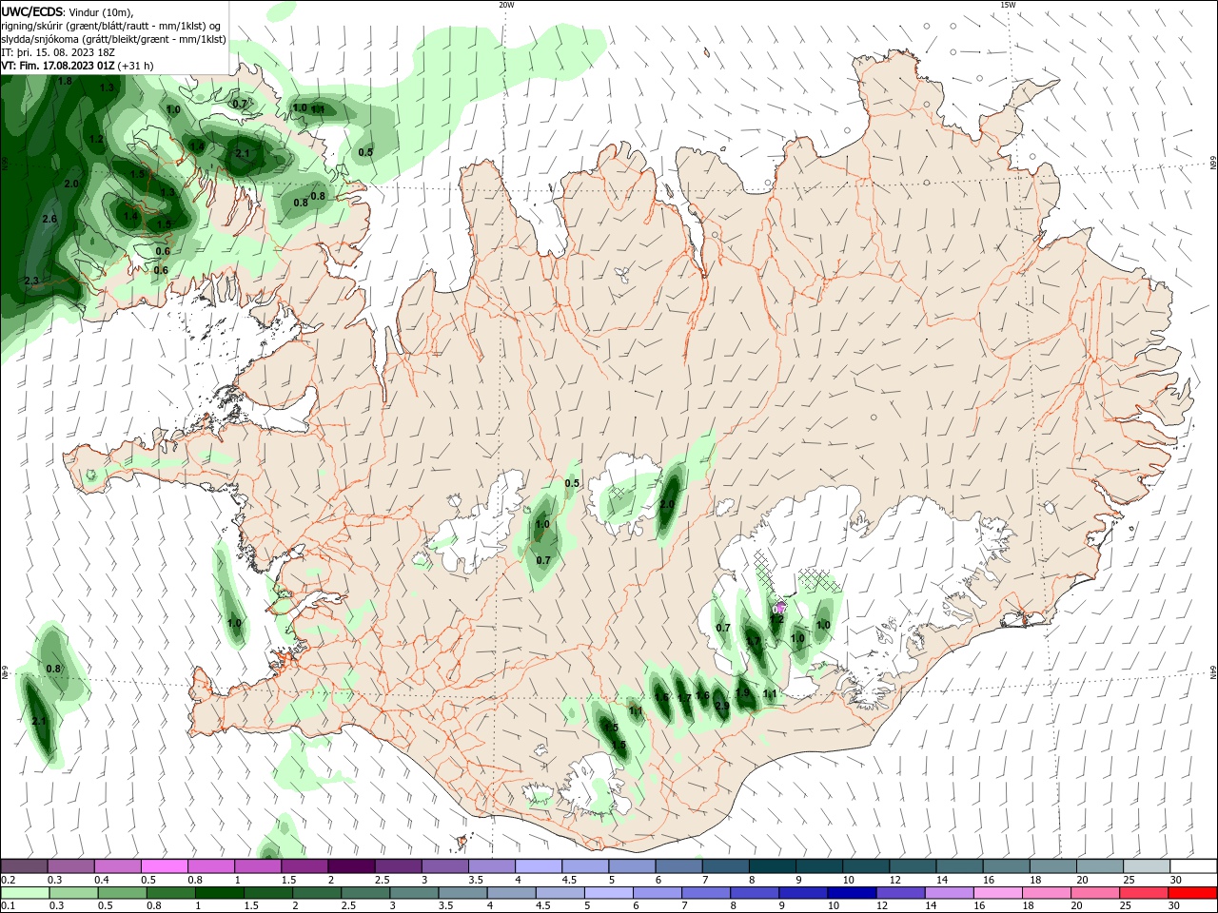Select the palest green 0.1 swatch in the rain scale

(x=25, y=893)
